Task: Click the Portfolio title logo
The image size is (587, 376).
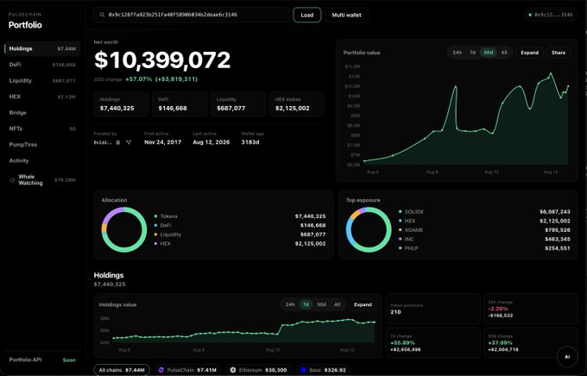Action: click(25, 25)
